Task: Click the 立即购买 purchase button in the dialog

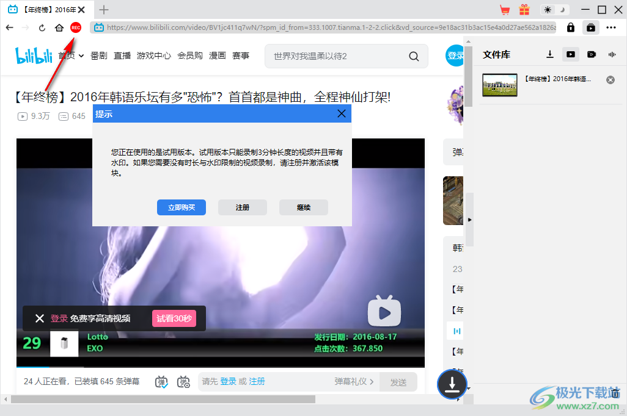Action: [x=181, y=207]
